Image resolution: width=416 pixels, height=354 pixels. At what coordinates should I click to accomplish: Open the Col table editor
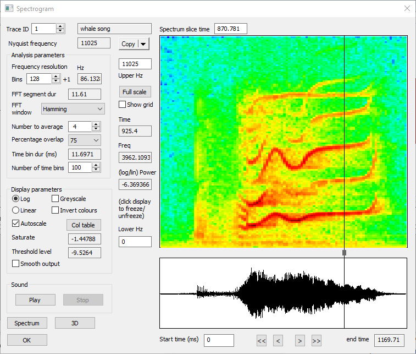84,225
